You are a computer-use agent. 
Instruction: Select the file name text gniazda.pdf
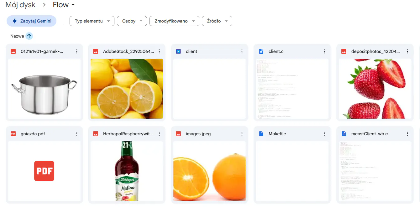point(33,134)
